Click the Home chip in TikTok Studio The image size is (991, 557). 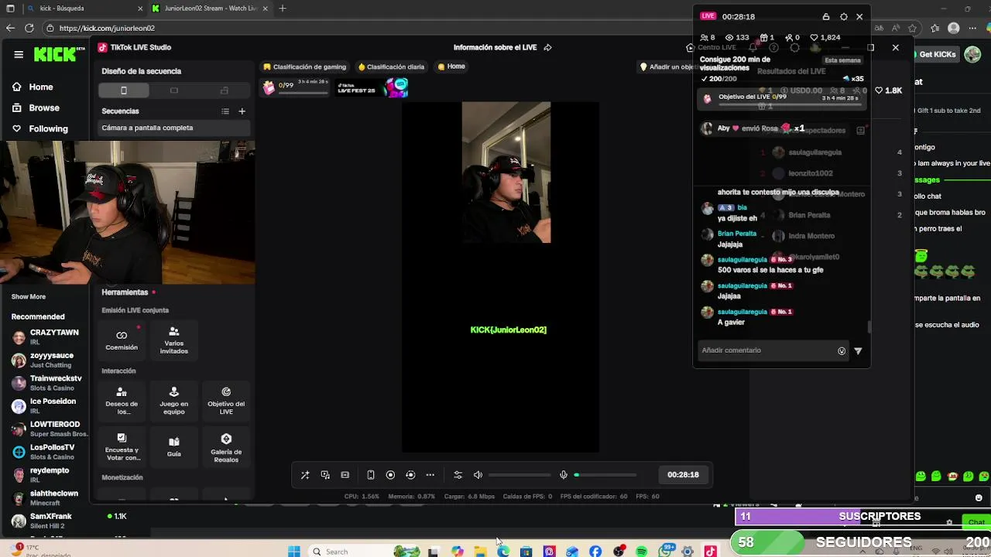pos(451,67)
